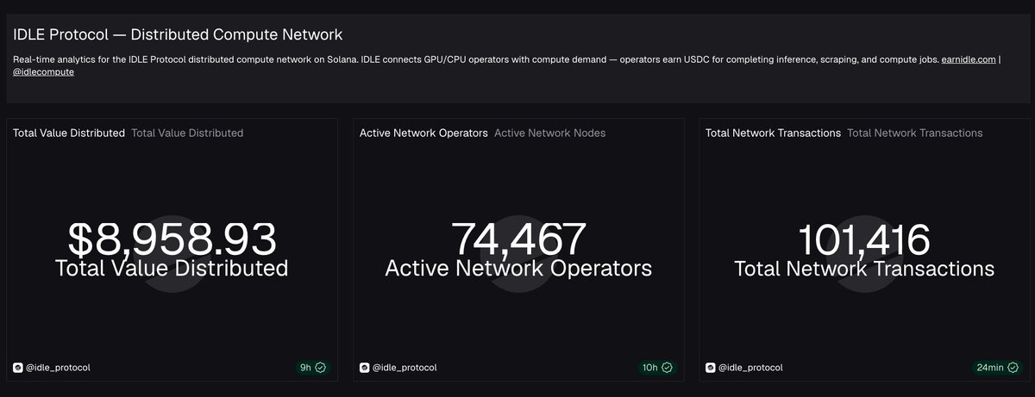Image resolution: width=1035 pixels, height=397 pixels.
Task: Click the gray Active Network Nodes subtitle
Action: 550,133
